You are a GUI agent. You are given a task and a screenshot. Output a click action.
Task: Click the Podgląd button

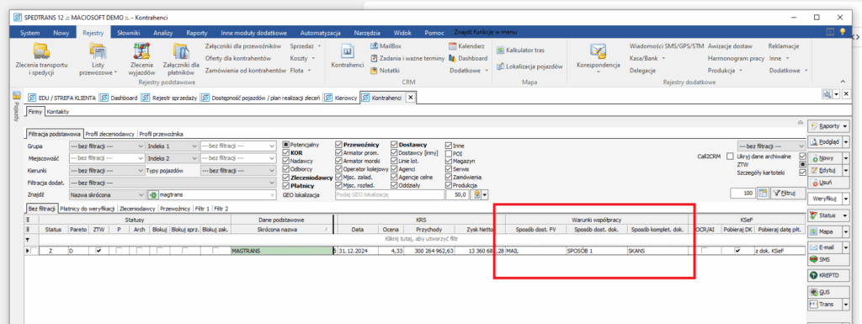(824, 141)
